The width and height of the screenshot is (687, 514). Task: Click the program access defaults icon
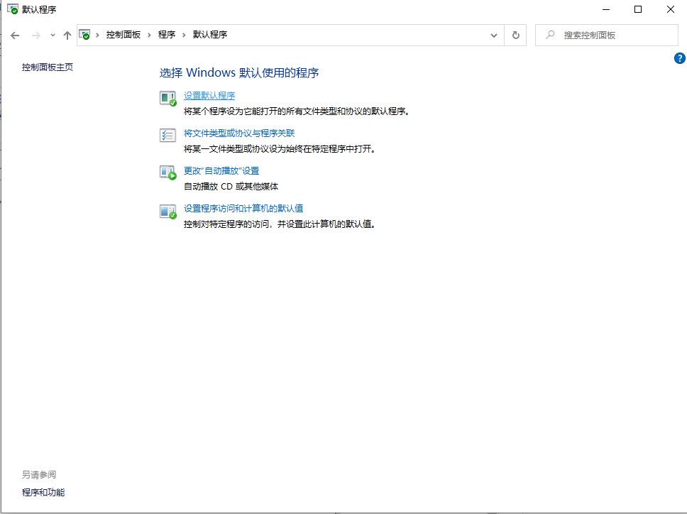pos(167,211)
